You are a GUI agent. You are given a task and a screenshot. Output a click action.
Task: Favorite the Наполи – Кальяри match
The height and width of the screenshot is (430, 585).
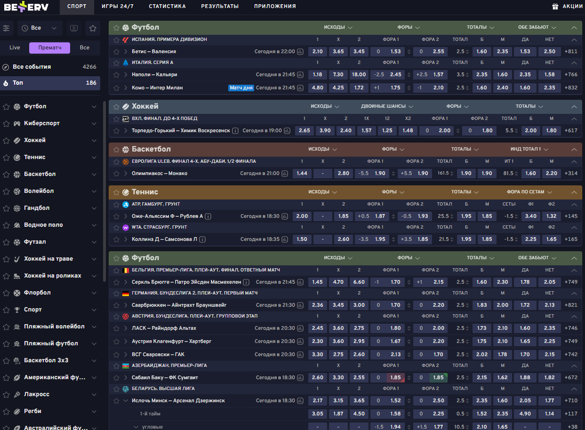coord(116,75)
